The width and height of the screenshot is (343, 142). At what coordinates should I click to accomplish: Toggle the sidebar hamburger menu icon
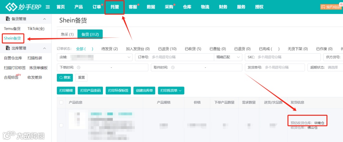(x=48, y=7)
